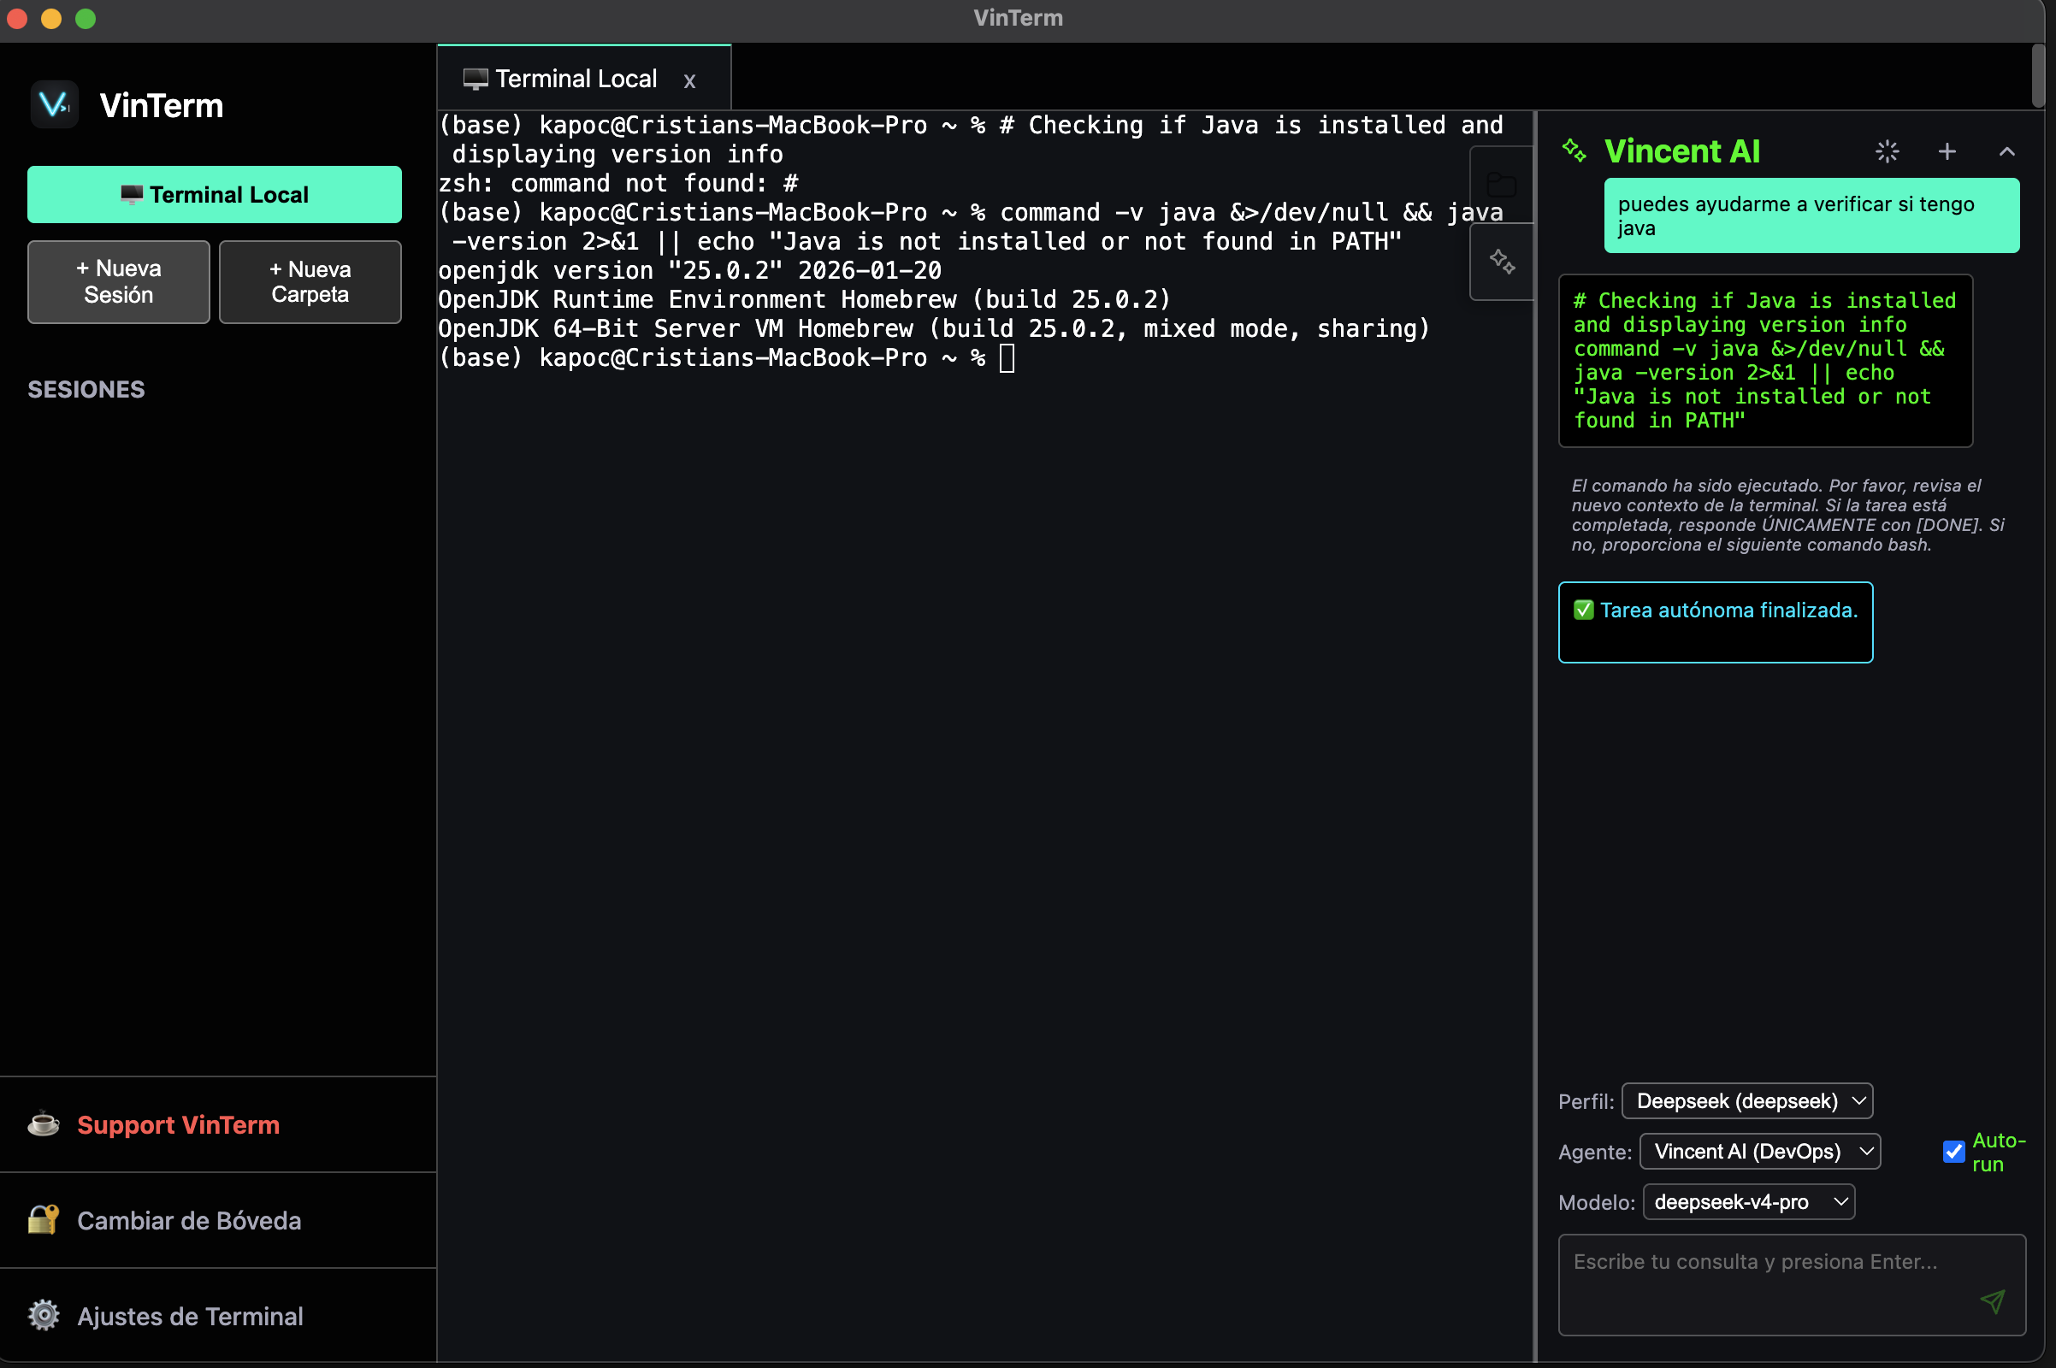
Task: Click 'zsh: command not found: #' line
Action: (x=617, y=183)
